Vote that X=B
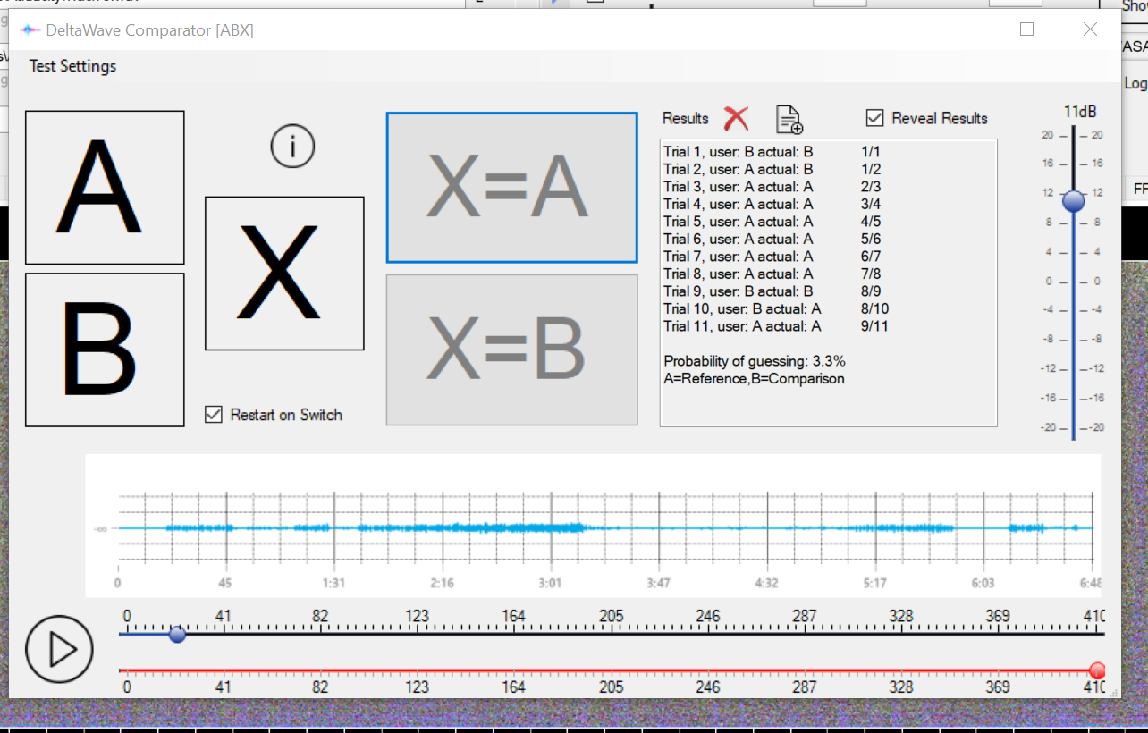The height and width of the screenshot is (733, 1148). (x=511, y=350)
